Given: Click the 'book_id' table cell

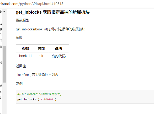Looking at the screenshot, I should [25, 56].
